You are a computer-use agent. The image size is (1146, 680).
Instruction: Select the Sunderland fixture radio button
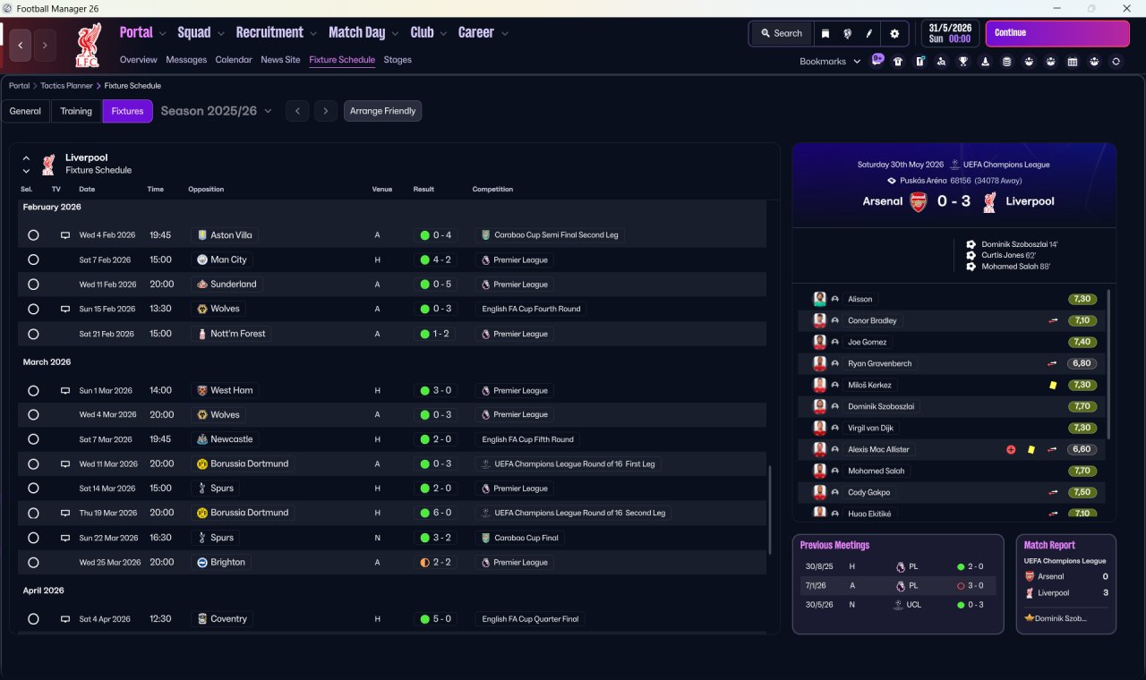point(33,285)
